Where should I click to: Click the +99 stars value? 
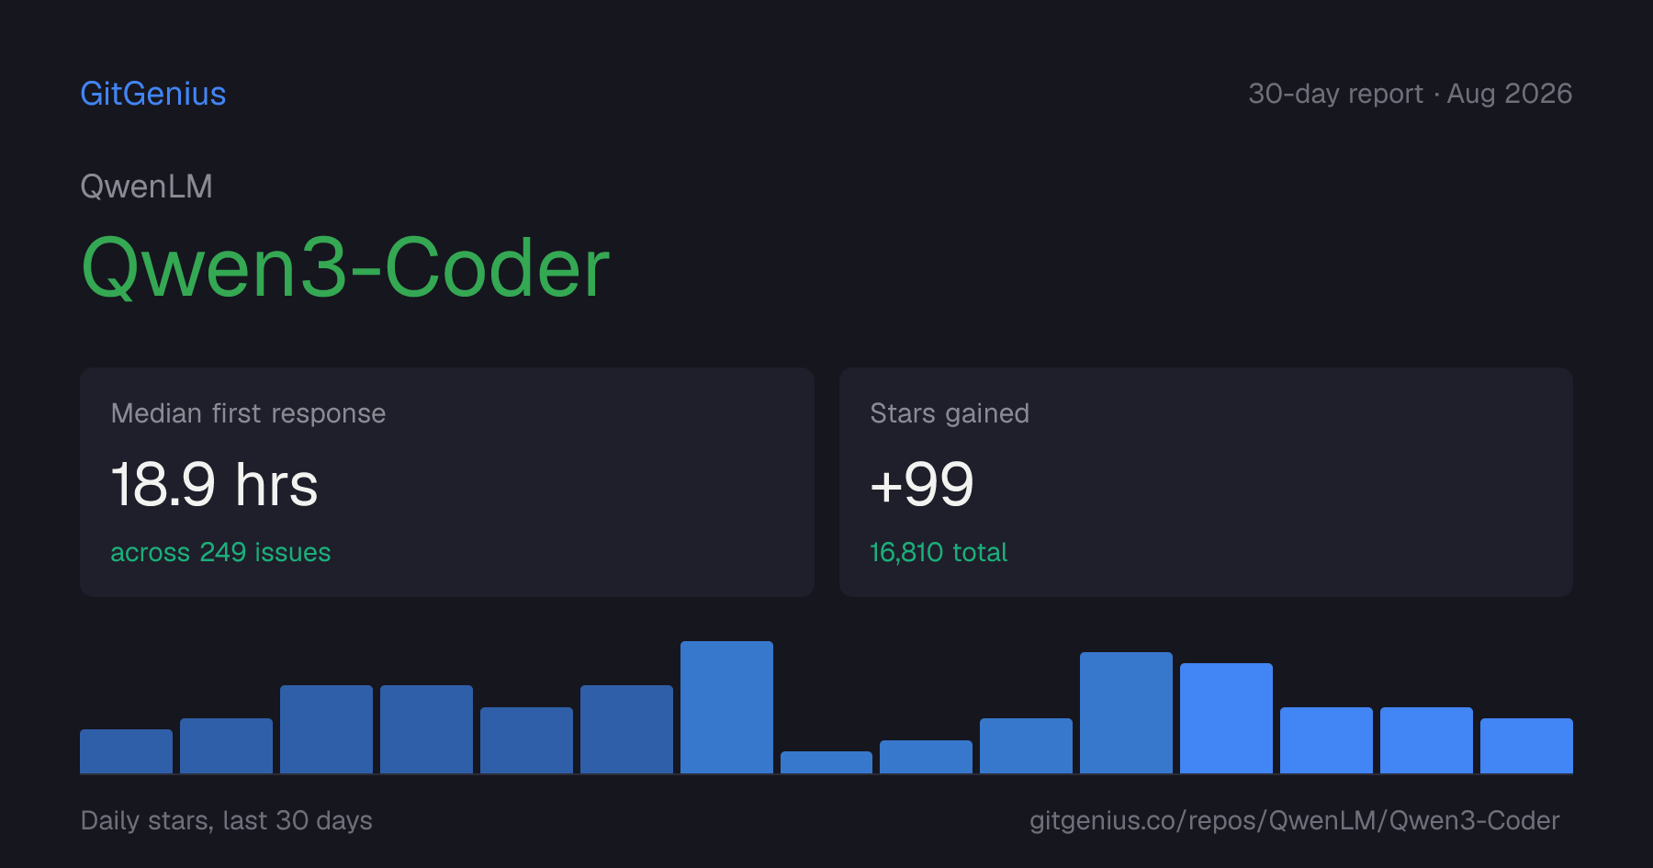pos(922,484)
